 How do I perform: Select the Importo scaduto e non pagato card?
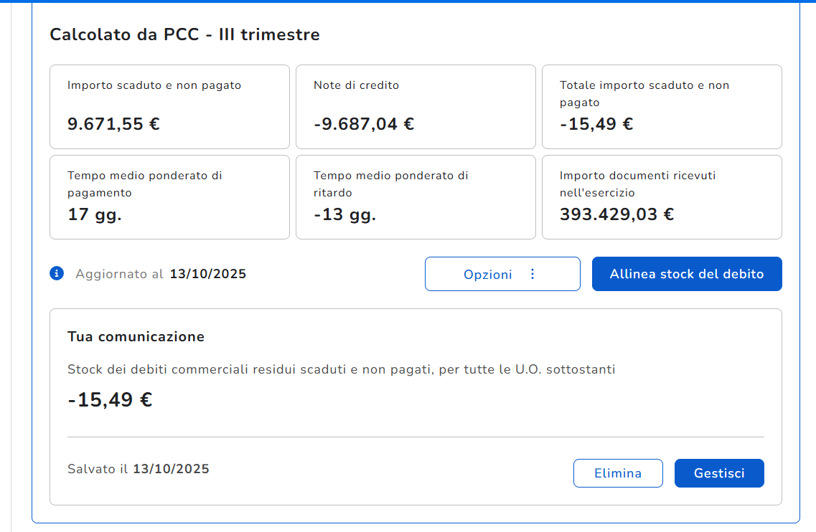169,106
